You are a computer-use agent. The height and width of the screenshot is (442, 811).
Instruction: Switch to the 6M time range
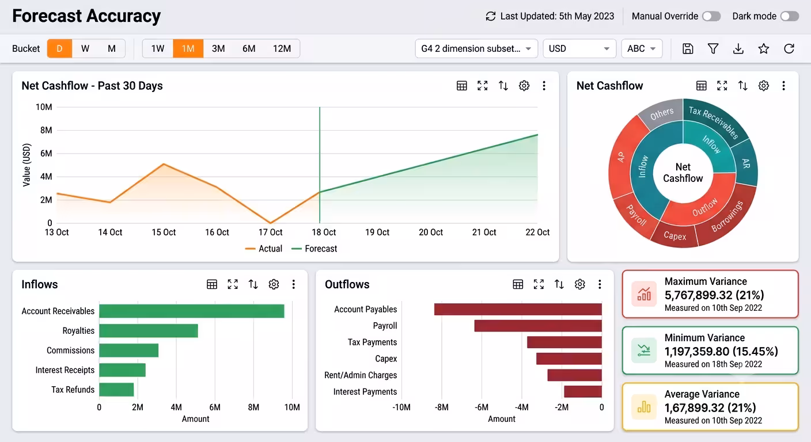[249, 48]
